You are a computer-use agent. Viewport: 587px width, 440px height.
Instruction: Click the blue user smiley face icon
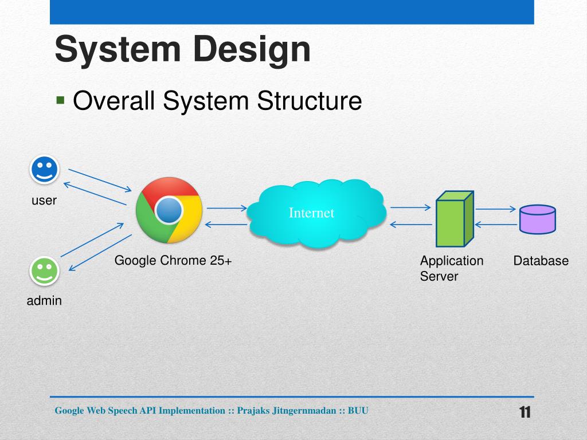(x=45, y=170)
